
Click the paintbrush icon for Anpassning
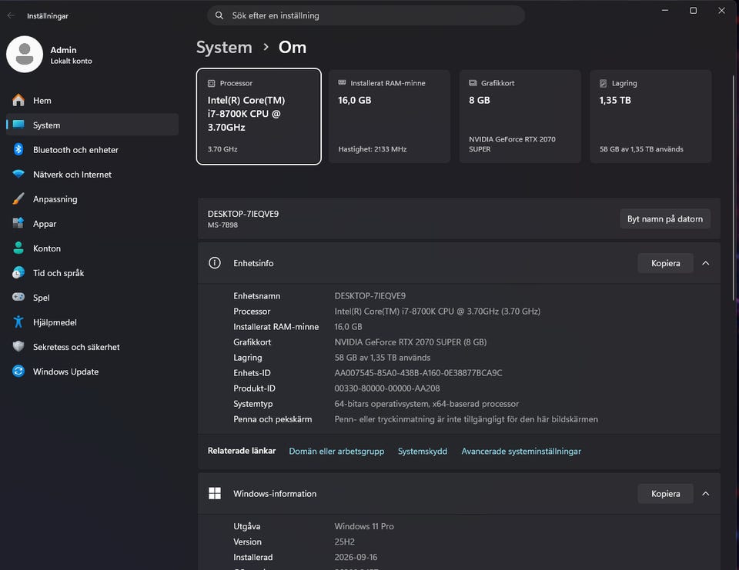point(18,198)
